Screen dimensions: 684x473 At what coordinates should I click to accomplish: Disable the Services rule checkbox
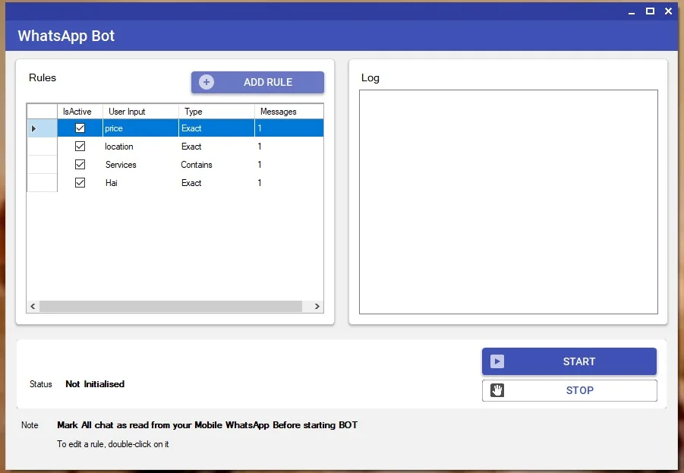[80, 165]
